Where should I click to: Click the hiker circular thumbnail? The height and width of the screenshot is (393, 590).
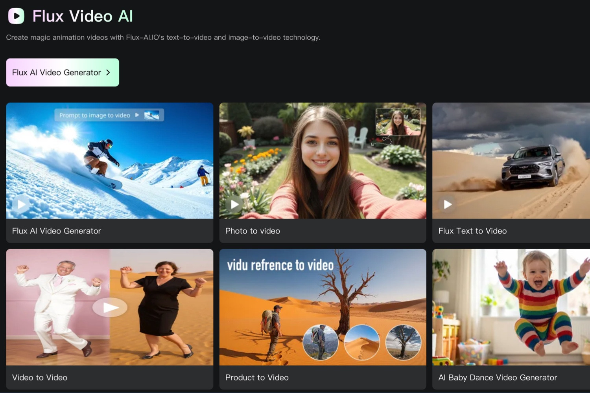coord(321,343)
